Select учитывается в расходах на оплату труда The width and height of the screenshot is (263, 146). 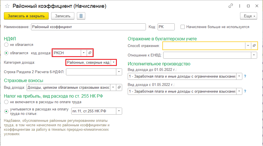(6, 111)
